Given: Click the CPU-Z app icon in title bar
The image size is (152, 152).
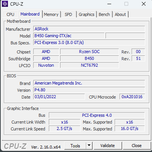Looking at the screenshot, I should click(x=5, y=4).
